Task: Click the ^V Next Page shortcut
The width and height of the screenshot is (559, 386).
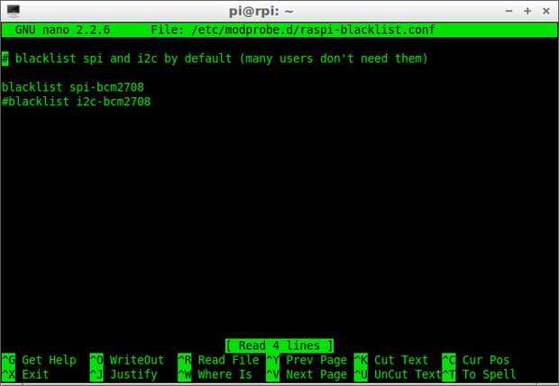Action: tap(307, 374)
